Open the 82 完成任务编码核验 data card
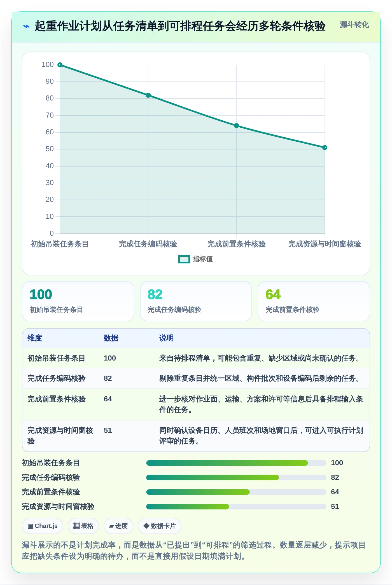Screen dimensions: 392x585 pos(196,301)
